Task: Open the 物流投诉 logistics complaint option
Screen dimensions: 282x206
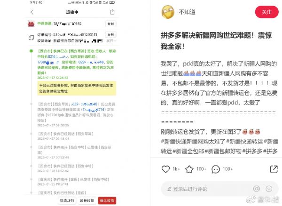Action: (67, 201)
